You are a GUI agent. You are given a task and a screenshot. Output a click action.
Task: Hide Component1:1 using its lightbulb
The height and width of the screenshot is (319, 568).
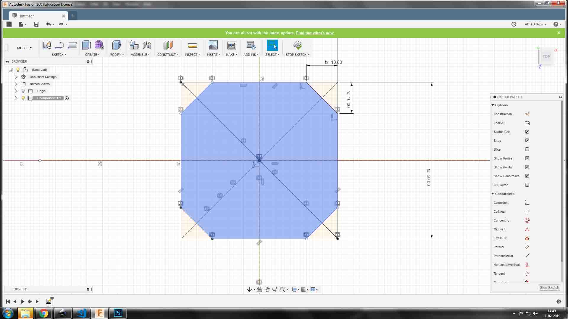click(23, 98)
